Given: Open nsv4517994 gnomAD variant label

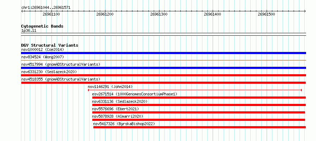Looking at the screenshot, I should pos(61,64).
